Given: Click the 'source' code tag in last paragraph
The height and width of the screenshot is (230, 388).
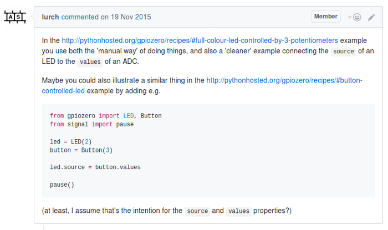Looking at the screenshot, I should [x=197, y=211].
